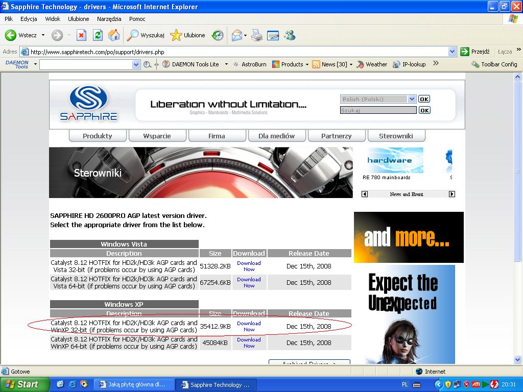Click OK button next to language selector

pos(424,99)
